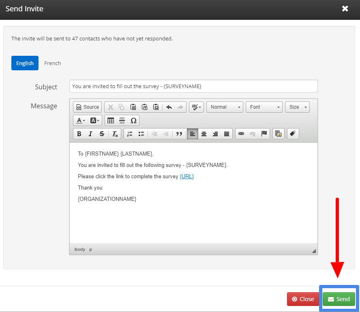Select the align left icon
The height and width of the screenshot is (312, 360).
click(193, 134)
